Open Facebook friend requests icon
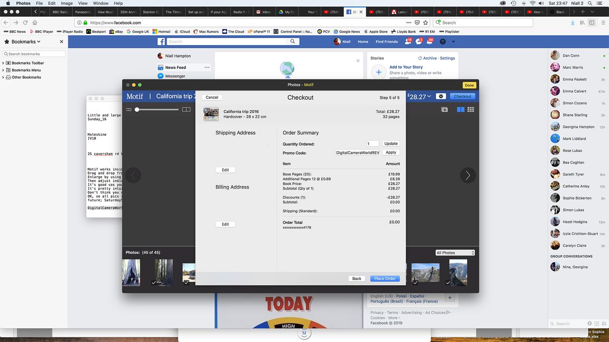The width and height of the screenshot is (609, 342). (x=408, y=42)
